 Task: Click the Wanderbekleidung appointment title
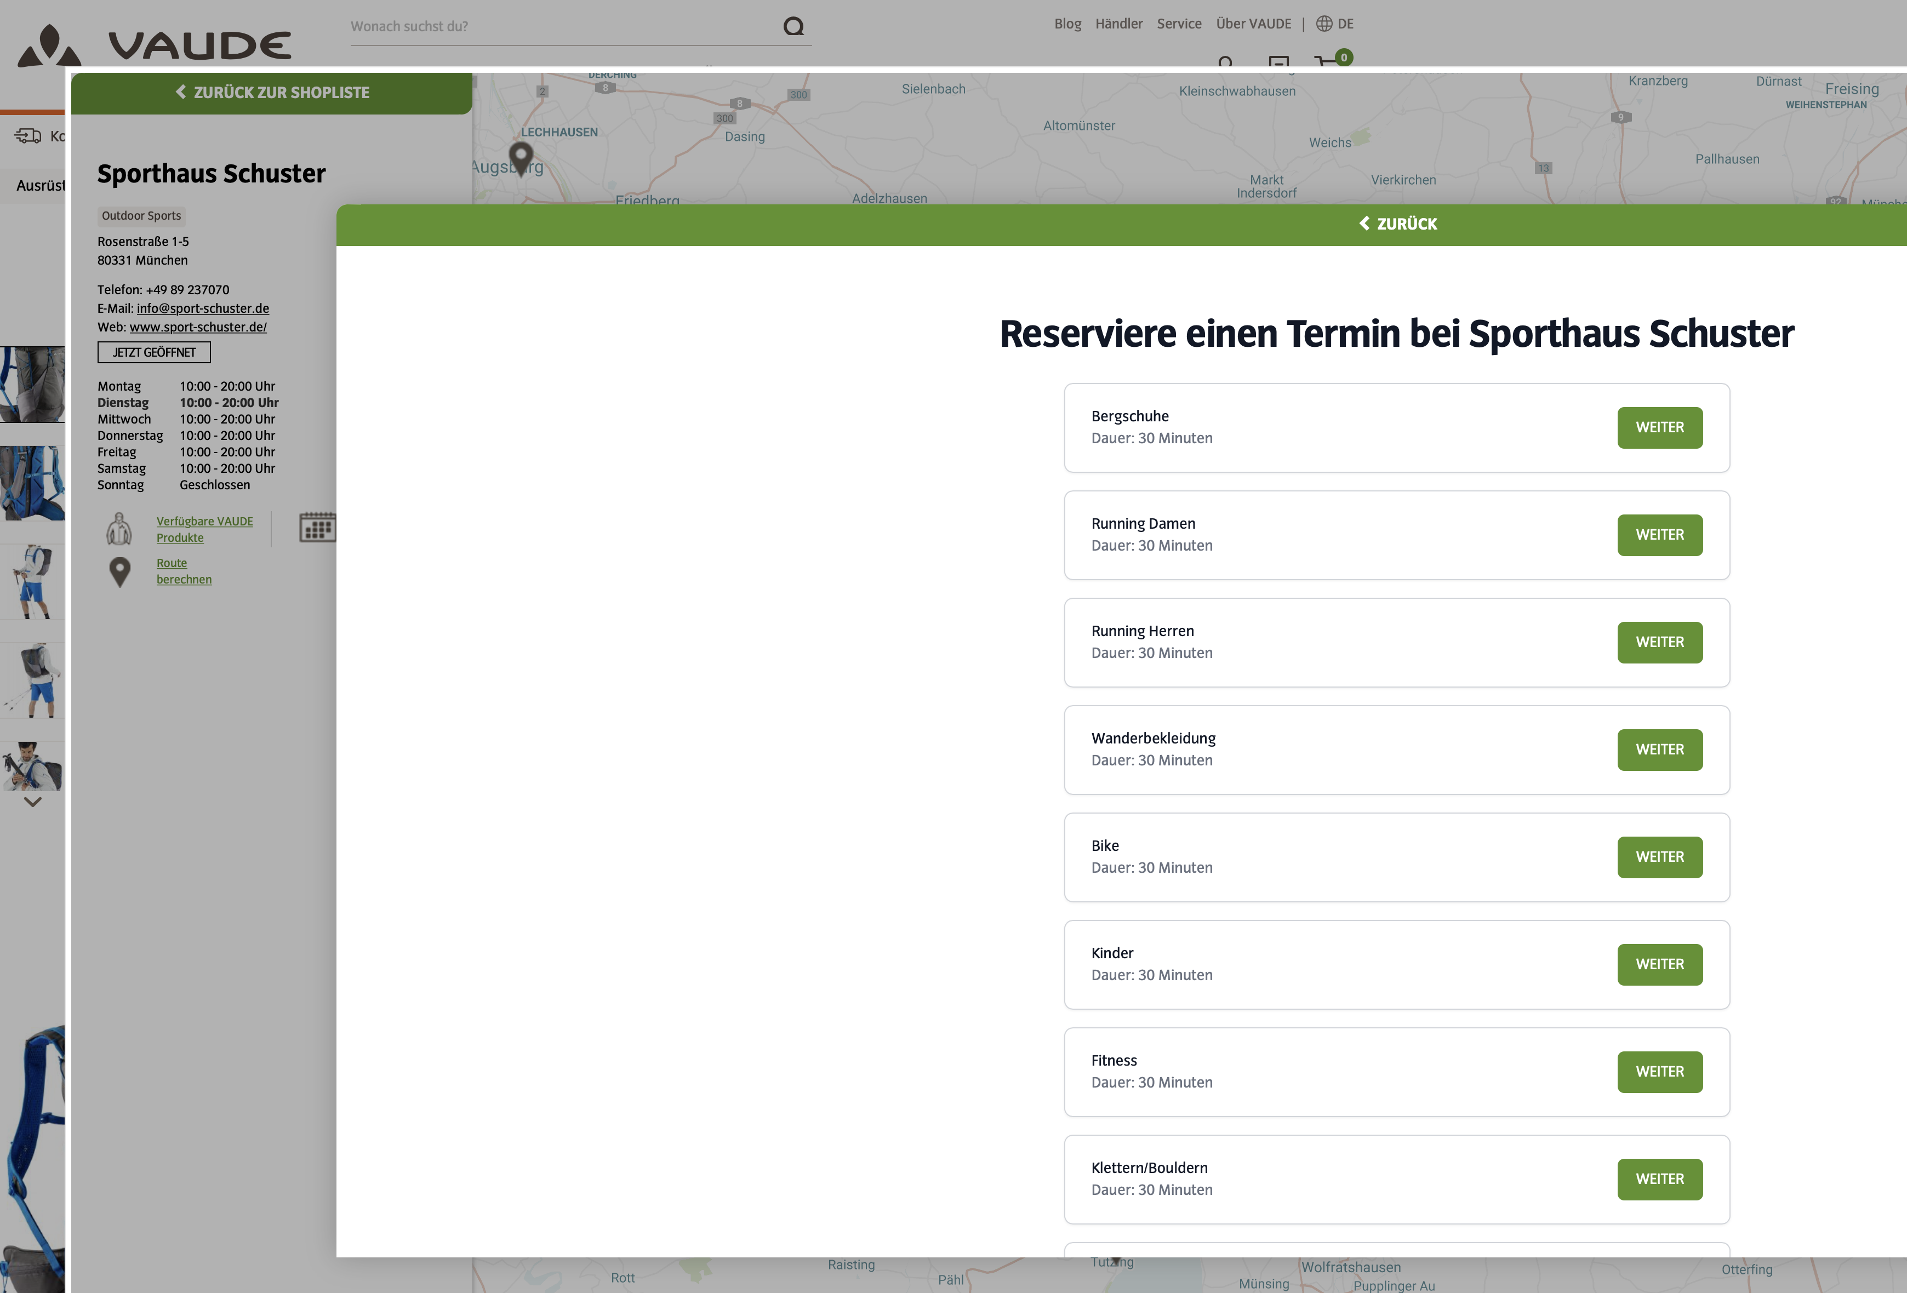[x=1153, y=739]
